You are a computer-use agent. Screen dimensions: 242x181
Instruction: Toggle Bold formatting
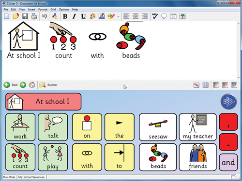pyautogui.click(x=65, y=16)
